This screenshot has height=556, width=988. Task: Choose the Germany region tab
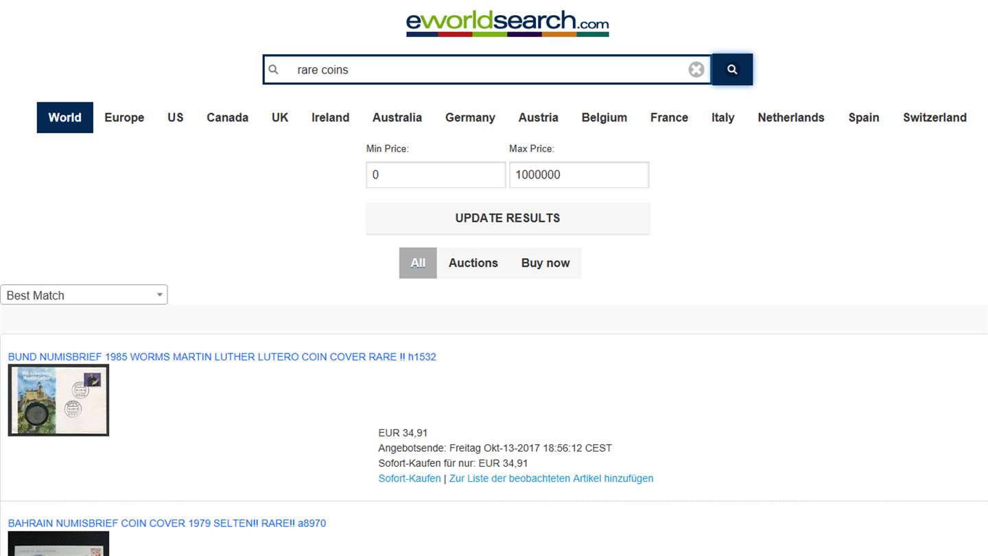(470, 117)
